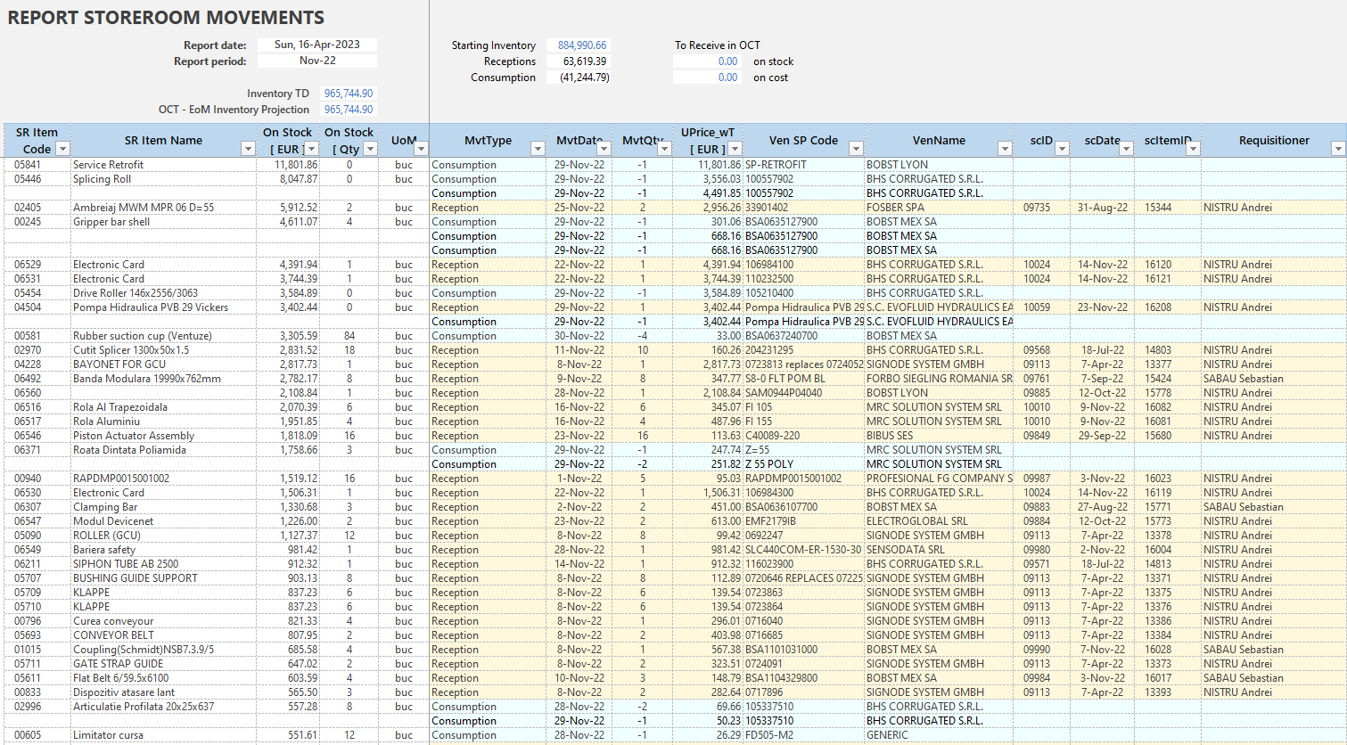Open the scDate column filter dropdown

(x=1126, y=149)
